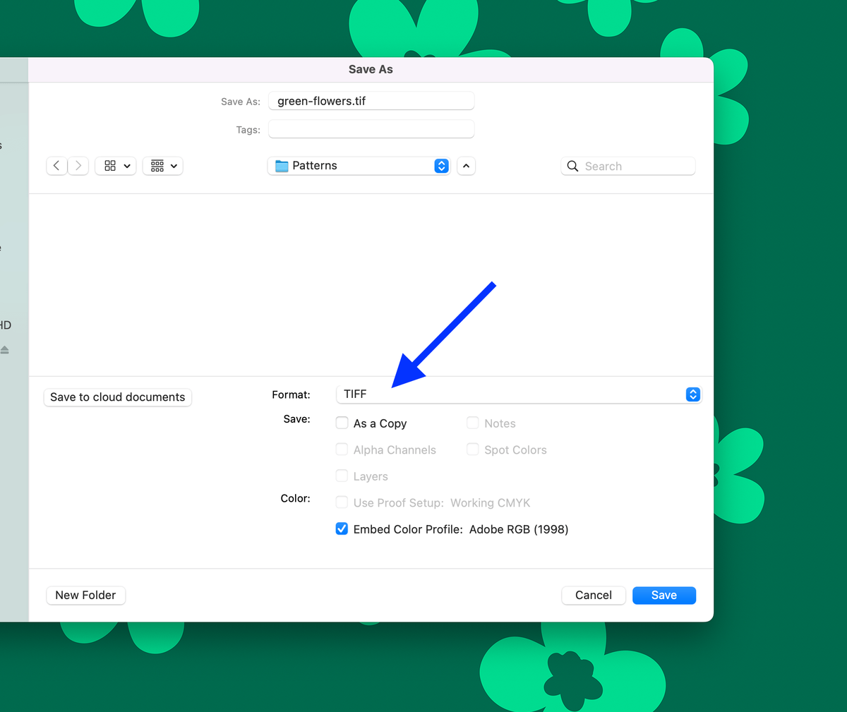The width and height of the screenshot is (847, 712).
Task: Open the Format dropdown showing TIFF
Action: point(518,394)
